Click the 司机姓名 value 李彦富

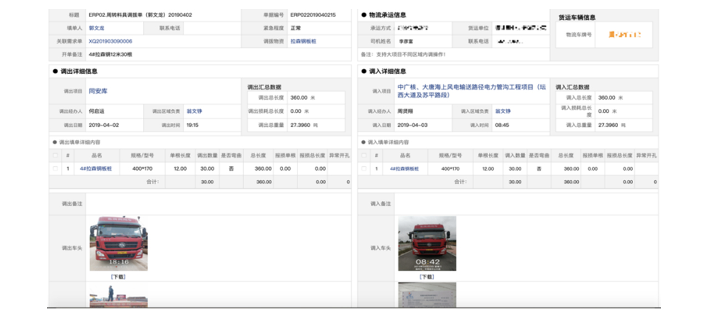[x=406, y=41]
